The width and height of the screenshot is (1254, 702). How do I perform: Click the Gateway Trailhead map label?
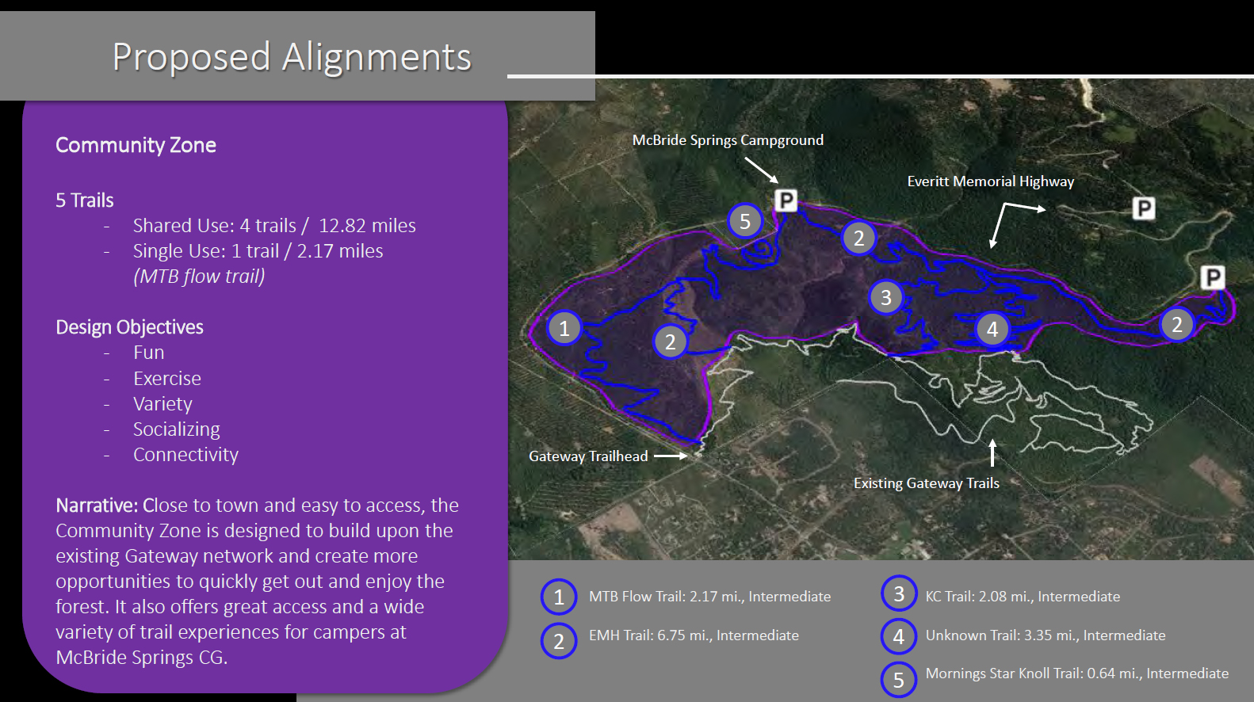point(588,456)
